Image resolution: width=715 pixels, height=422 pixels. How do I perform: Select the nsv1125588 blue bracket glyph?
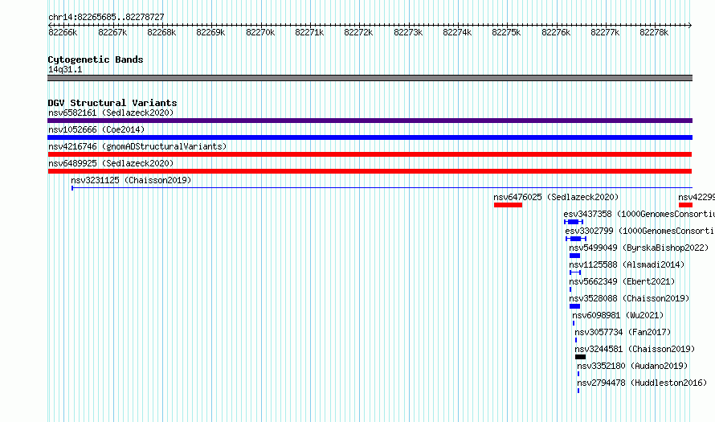(575, 272)
